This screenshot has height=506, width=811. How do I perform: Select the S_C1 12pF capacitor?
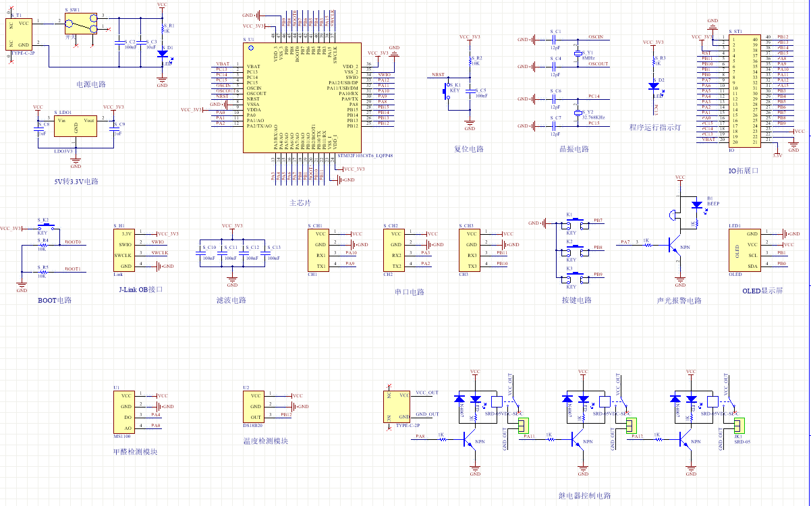[553, 40]
